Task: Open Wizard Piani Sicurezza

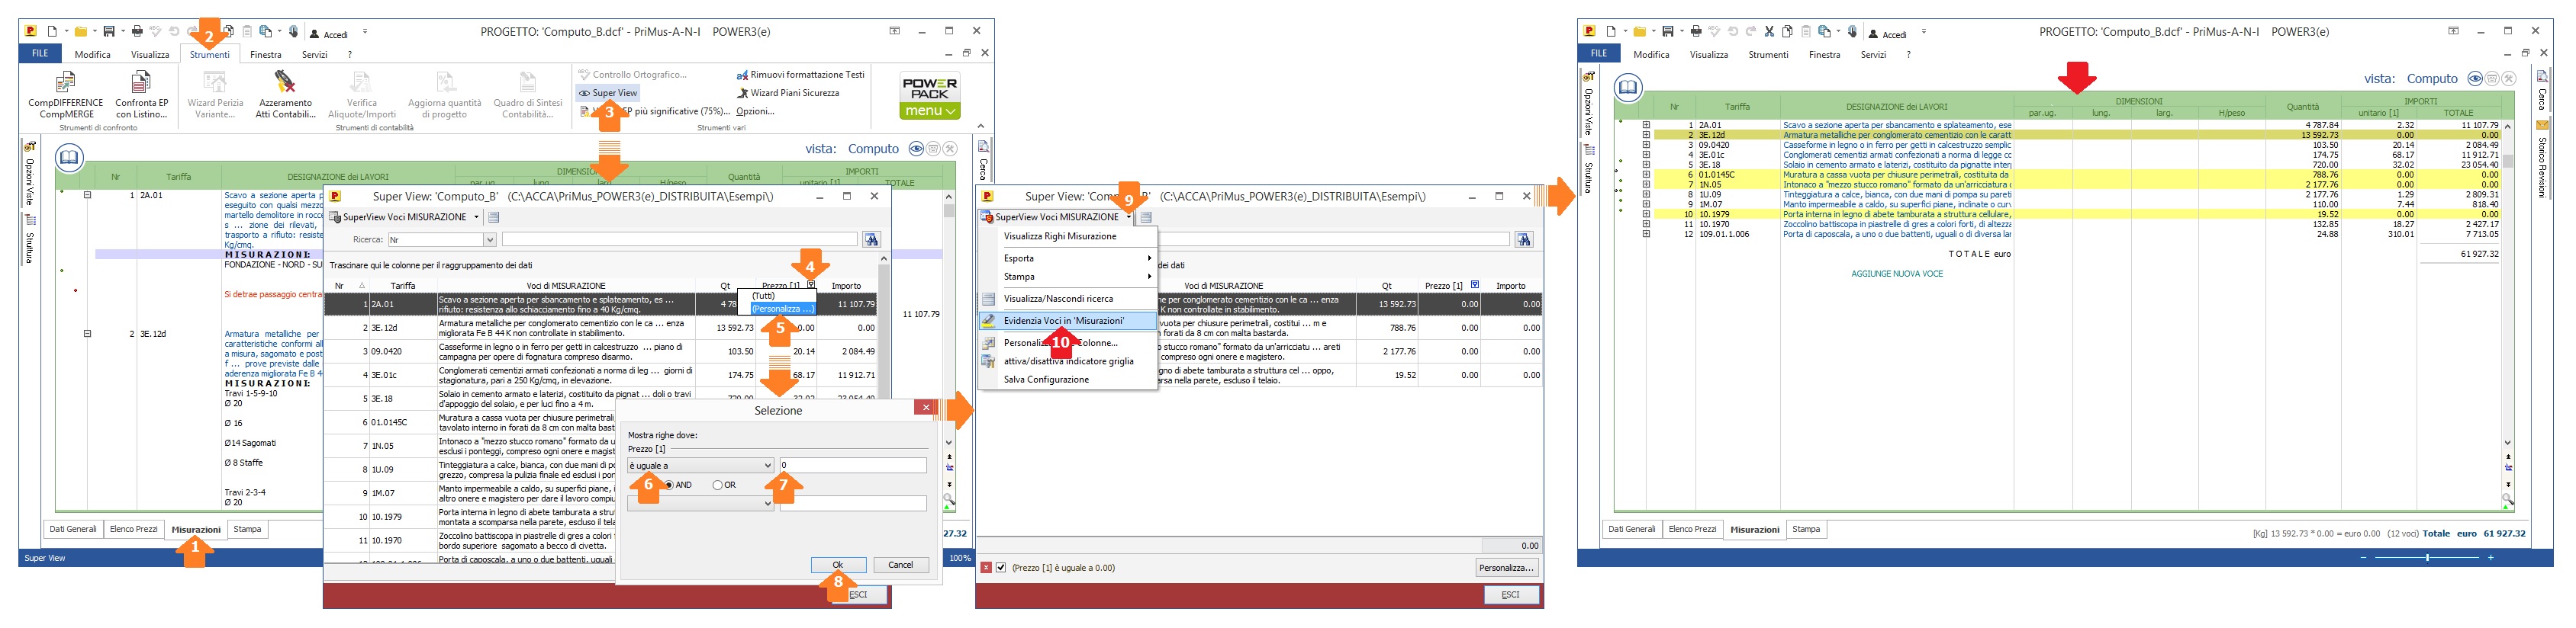Action: (x=788, y=93)
